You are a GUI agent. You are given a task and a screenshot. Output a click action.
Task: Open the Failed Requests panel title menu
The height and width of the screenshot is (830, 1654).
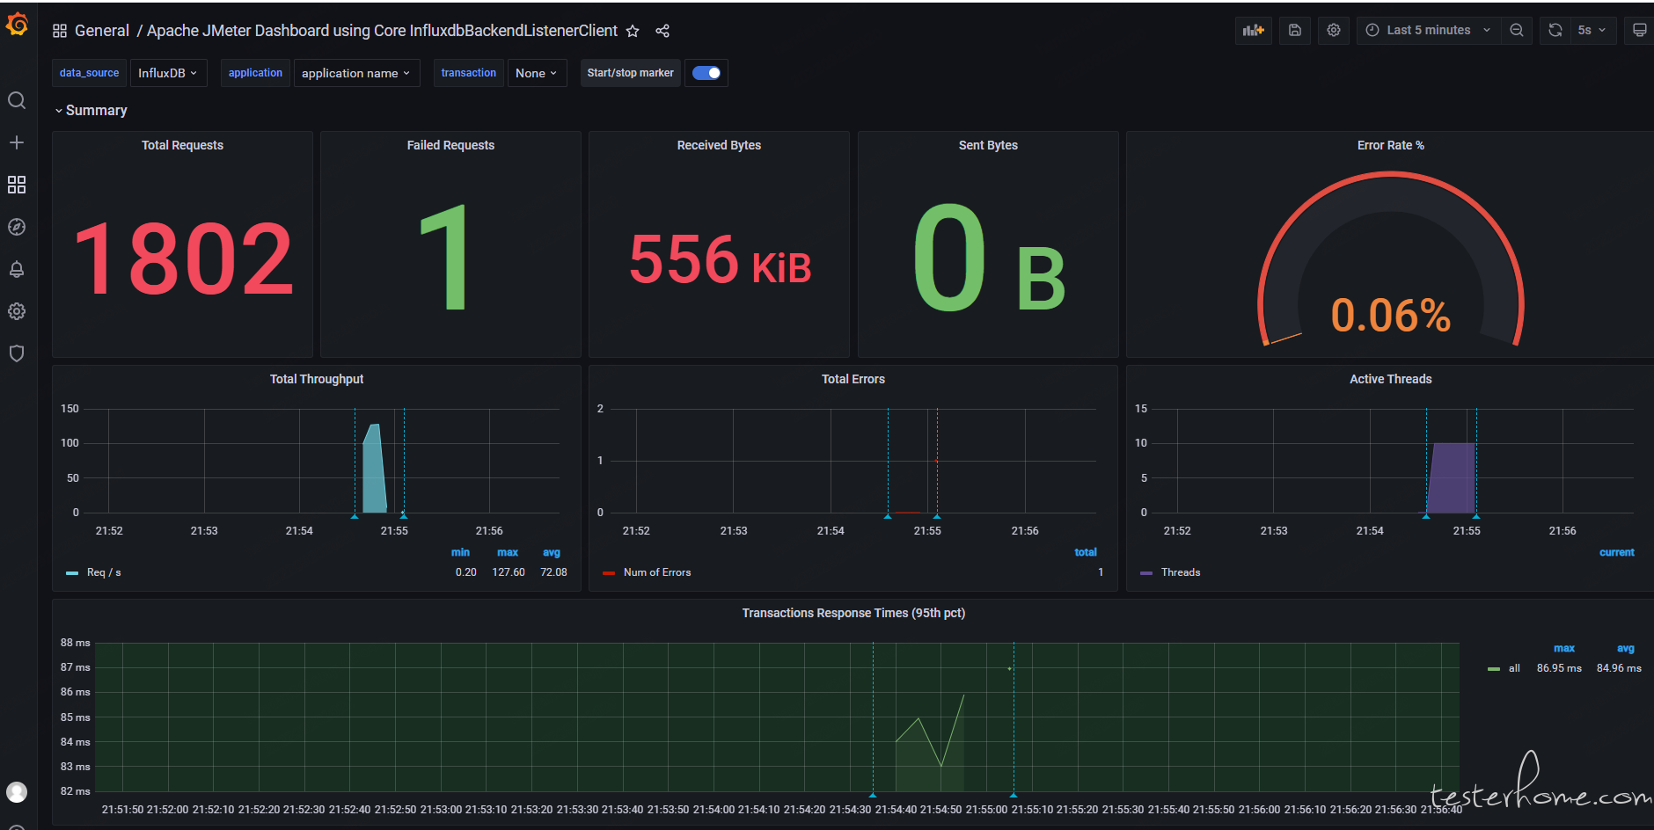click(x=450, y=145)
